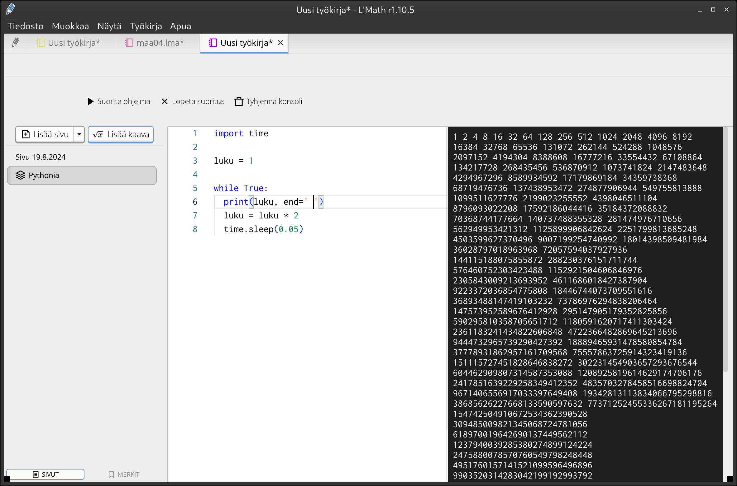737x486 pixels.
Task: Open the Muokkaa menu
Action: point(70,26)
